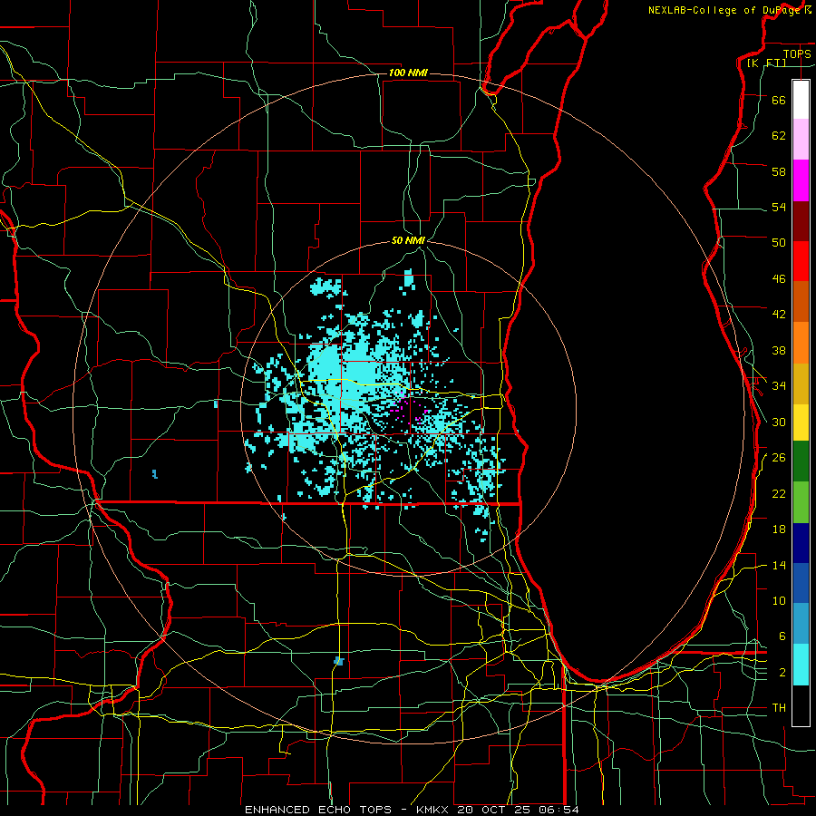The width and height of the screenshot is (816, 816).
Task: Click the legend value "6"
Action: tap(782, 636)
